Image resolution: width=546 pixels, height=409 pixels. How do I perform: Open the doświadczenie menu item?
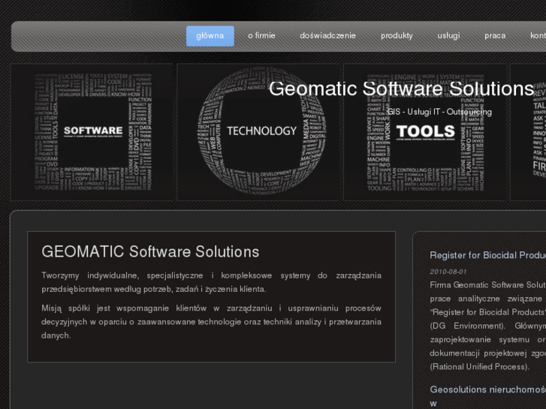click(x=327, y=36)
